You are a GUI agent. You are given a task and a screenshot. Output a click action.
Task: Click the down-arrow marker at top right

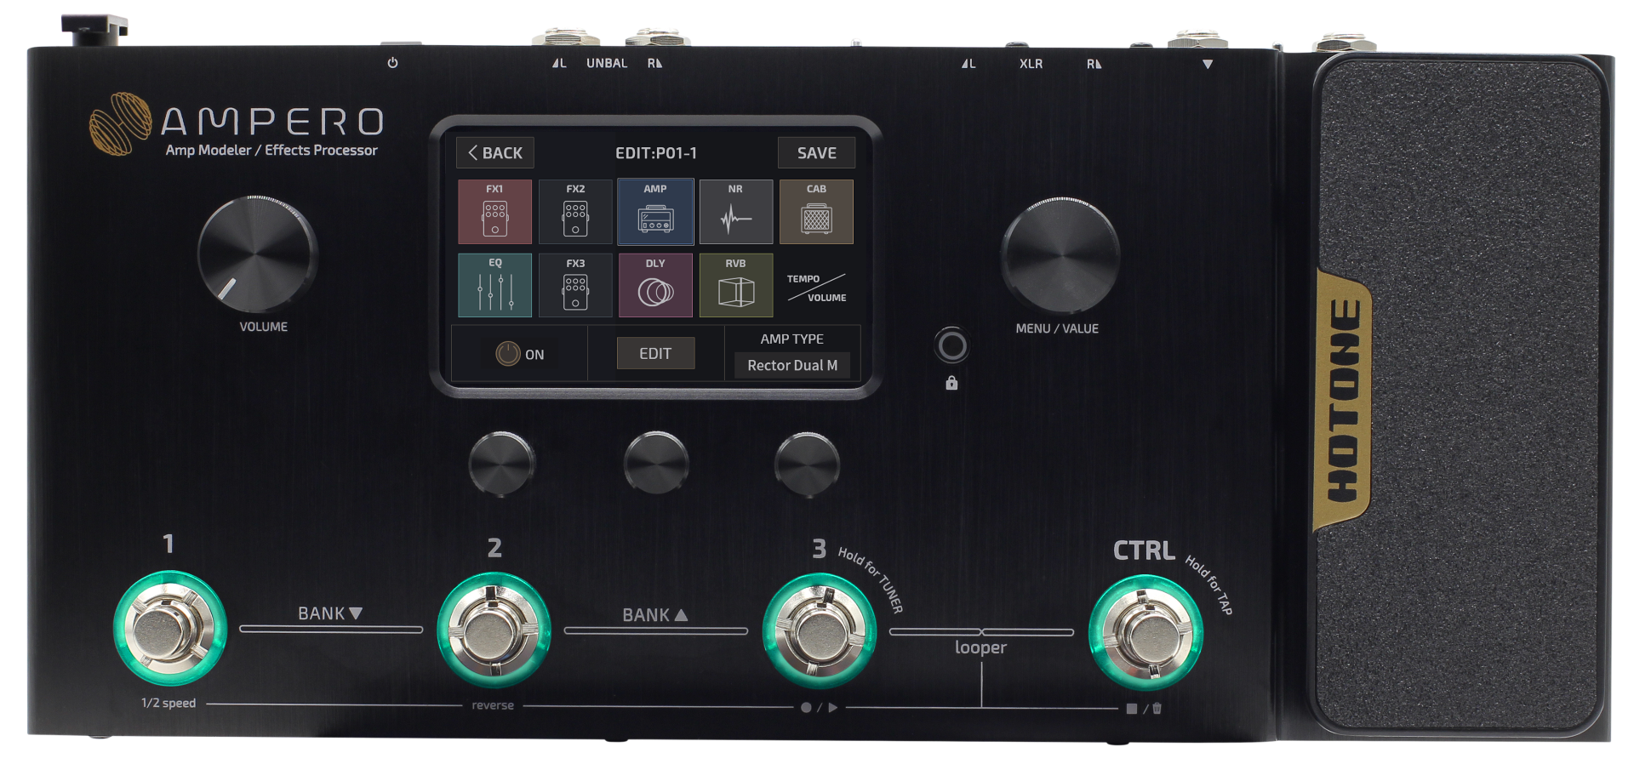[1207, 64]
